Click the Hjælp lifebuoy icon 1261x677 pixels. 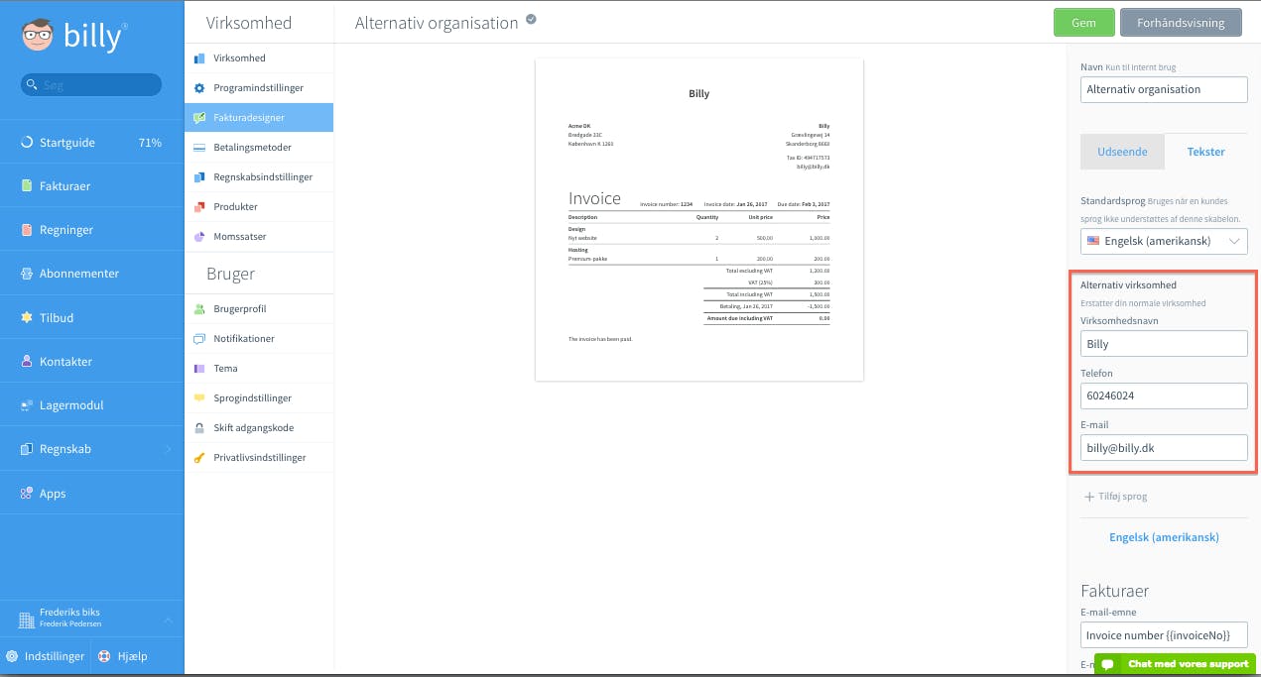pyautogui.click(x=104, y=656)
